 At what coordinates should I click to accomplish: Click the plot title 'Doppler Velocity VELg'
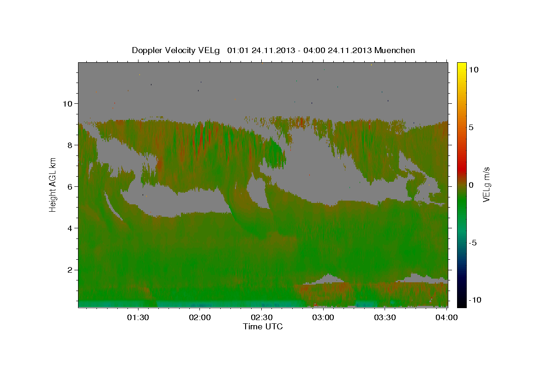coord(176,50)
